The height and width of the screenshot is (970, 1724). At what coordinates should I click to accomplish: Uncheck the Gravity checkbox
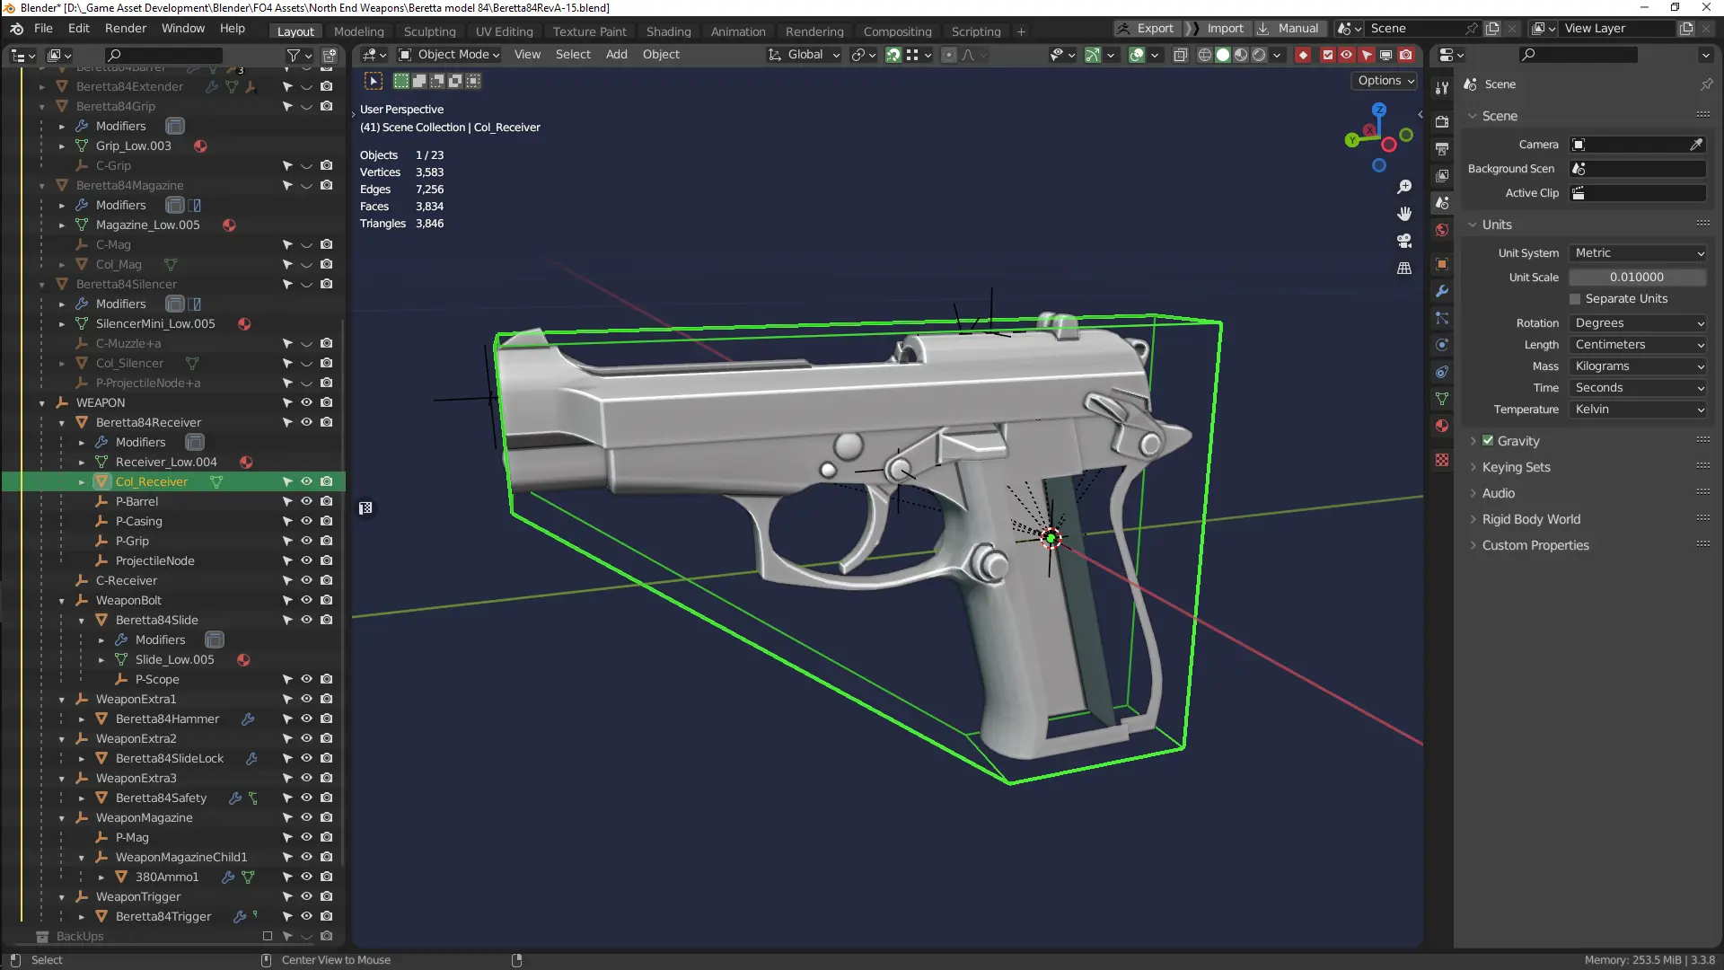tap(1488, 441)
